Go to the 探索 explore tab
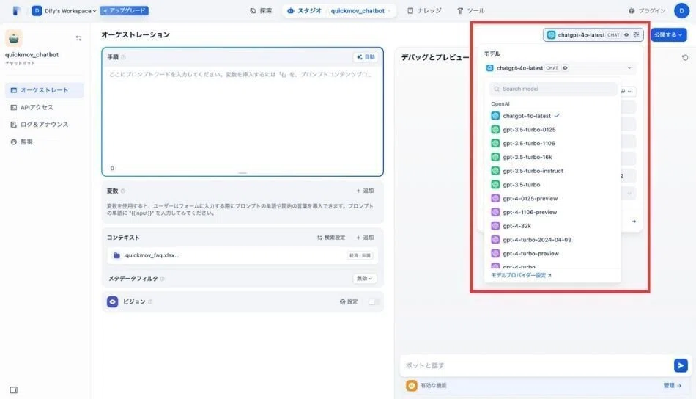Screen dimensions: 696x399 point(261,11)
